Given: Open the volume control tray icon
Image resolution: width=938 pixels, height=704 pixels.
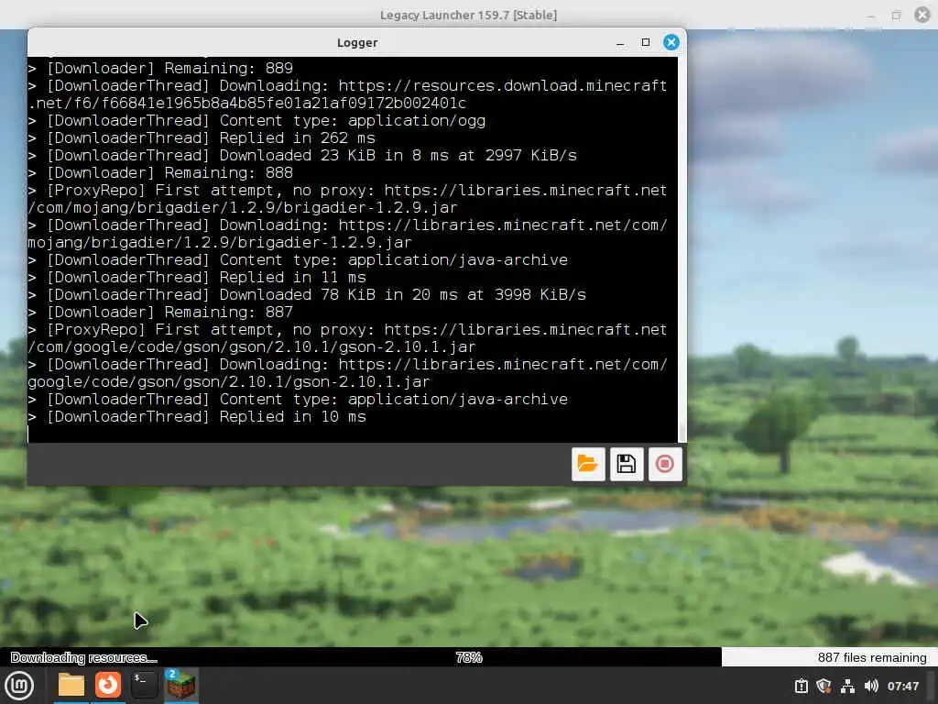Looking at the screenshot, I should click(x=871, y=686).
